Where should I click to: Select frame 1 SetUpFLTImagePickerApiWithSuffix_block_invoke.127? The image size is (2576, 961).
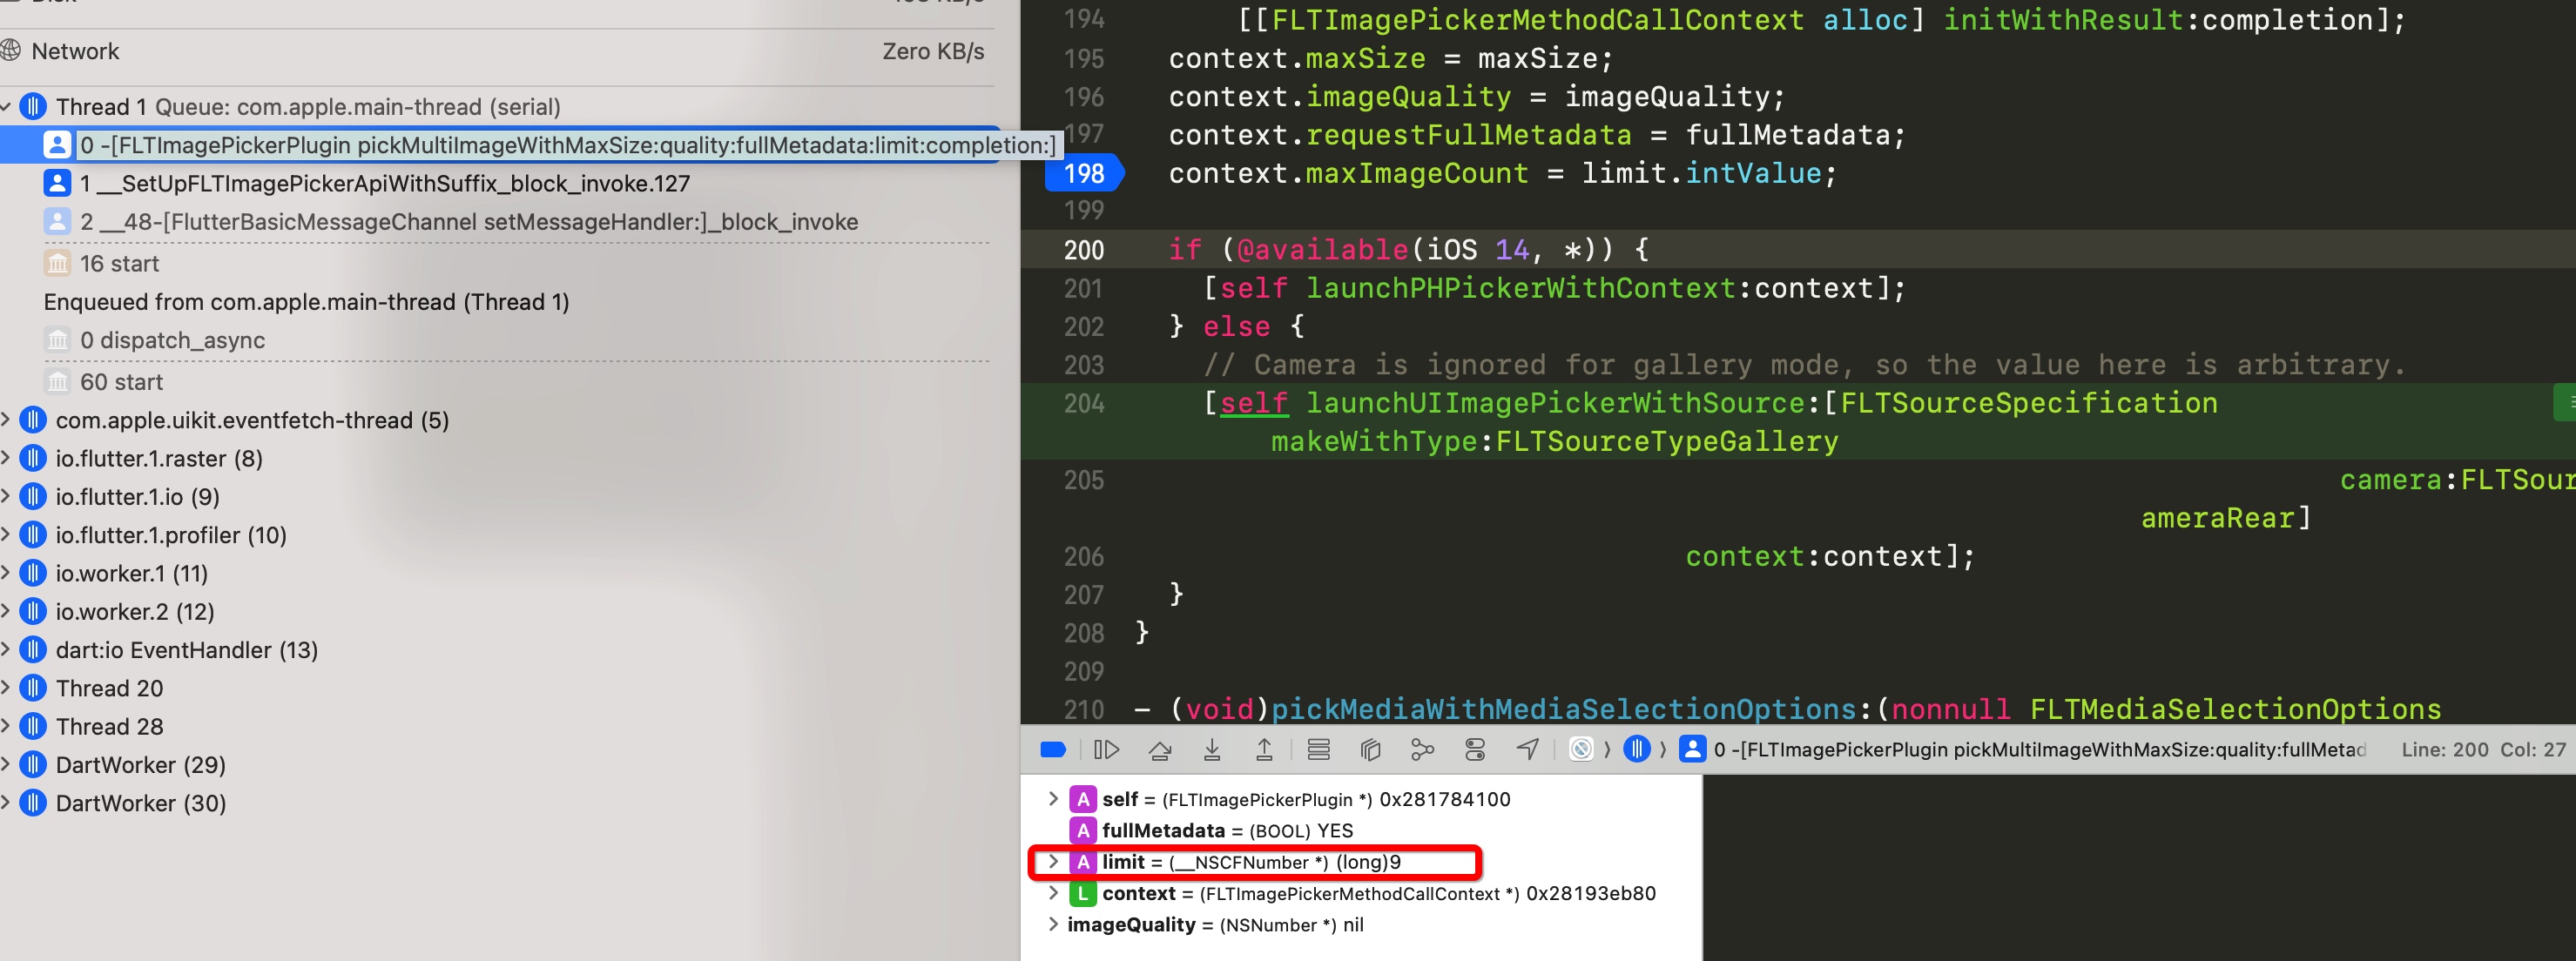[x=384, y=183]
